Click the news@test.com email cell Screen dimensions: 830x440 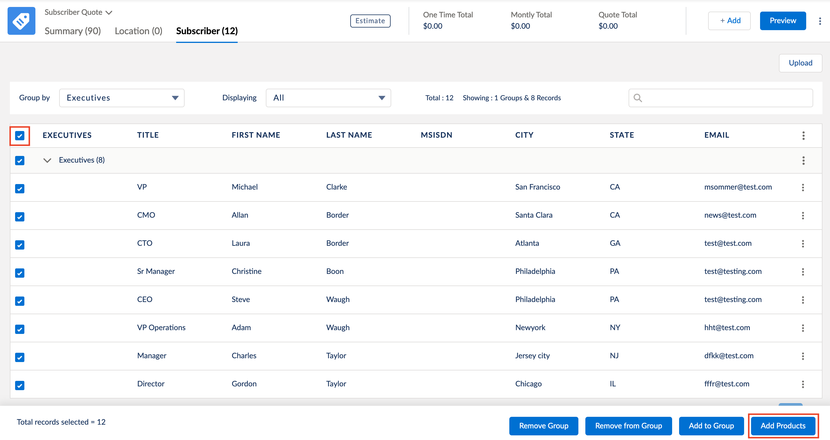[x=730, y=215]
